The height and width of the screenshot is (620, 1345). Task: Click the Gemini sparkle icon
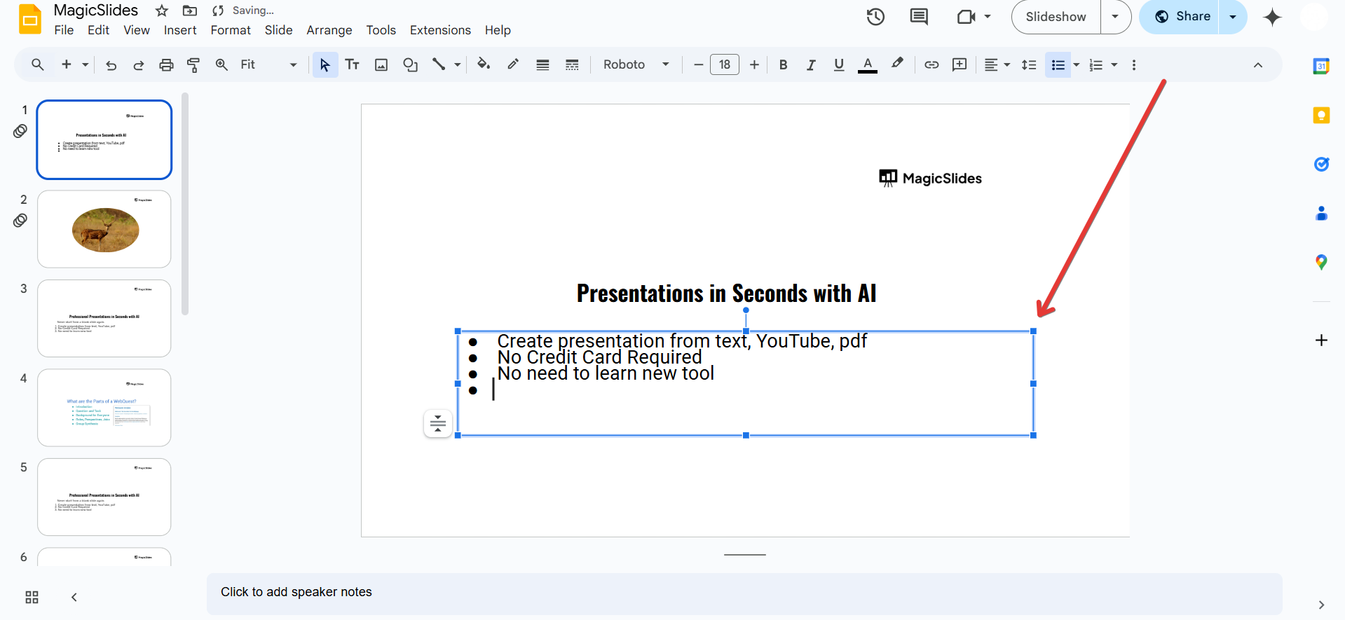pos(1272,17)
